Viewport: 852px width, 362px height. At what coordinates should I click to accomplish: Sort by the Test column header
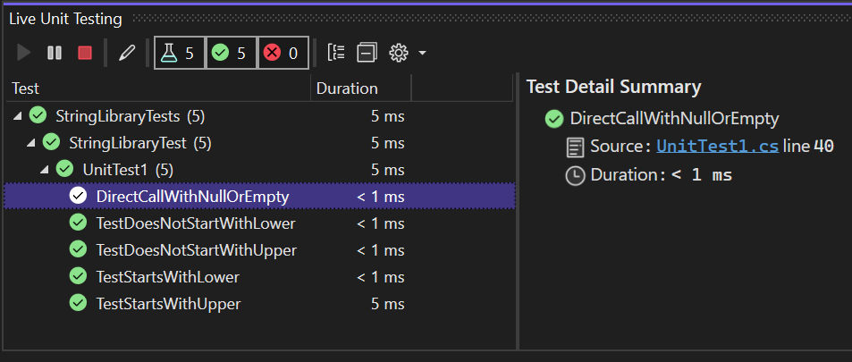point(24,88)
